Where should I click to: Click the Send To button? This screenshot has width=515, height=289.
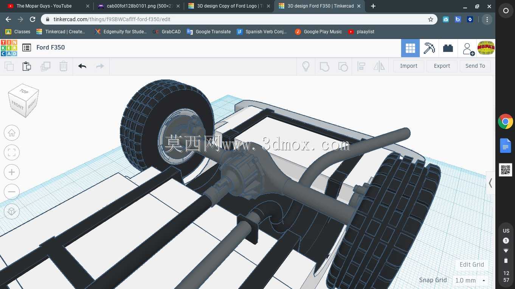[475, 66]
